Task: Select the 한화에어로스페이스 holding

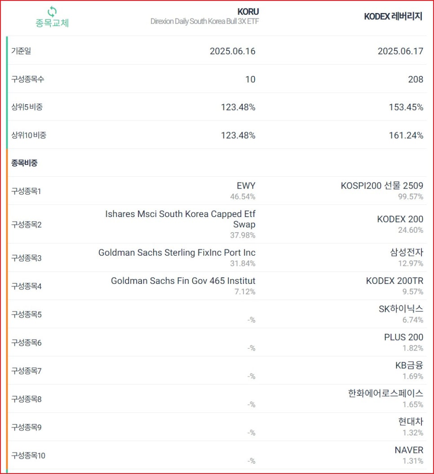Action: [384, 393]
